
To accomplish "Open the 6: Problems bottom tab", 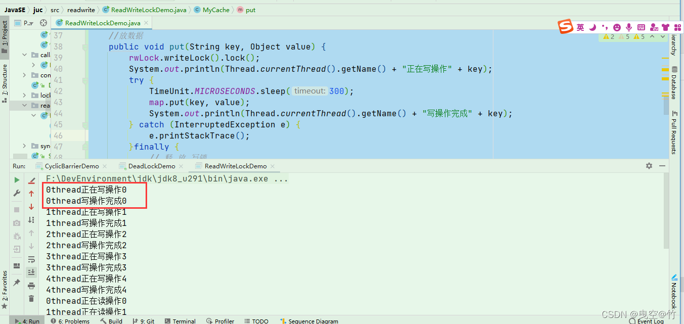I will tap(70, 320).
